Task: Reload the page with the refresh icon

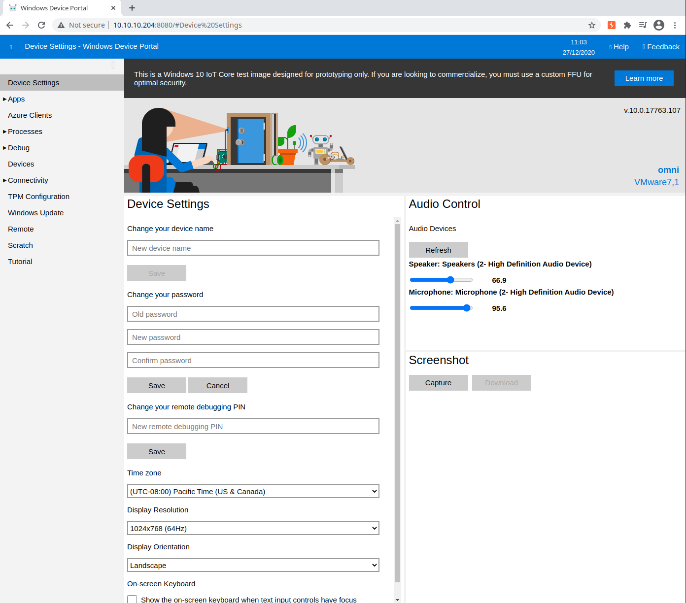Action: 41,25
